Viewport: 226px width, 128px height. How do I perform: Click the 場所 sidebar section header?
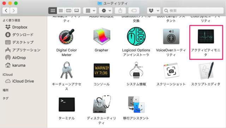click(x=6, y=90)
